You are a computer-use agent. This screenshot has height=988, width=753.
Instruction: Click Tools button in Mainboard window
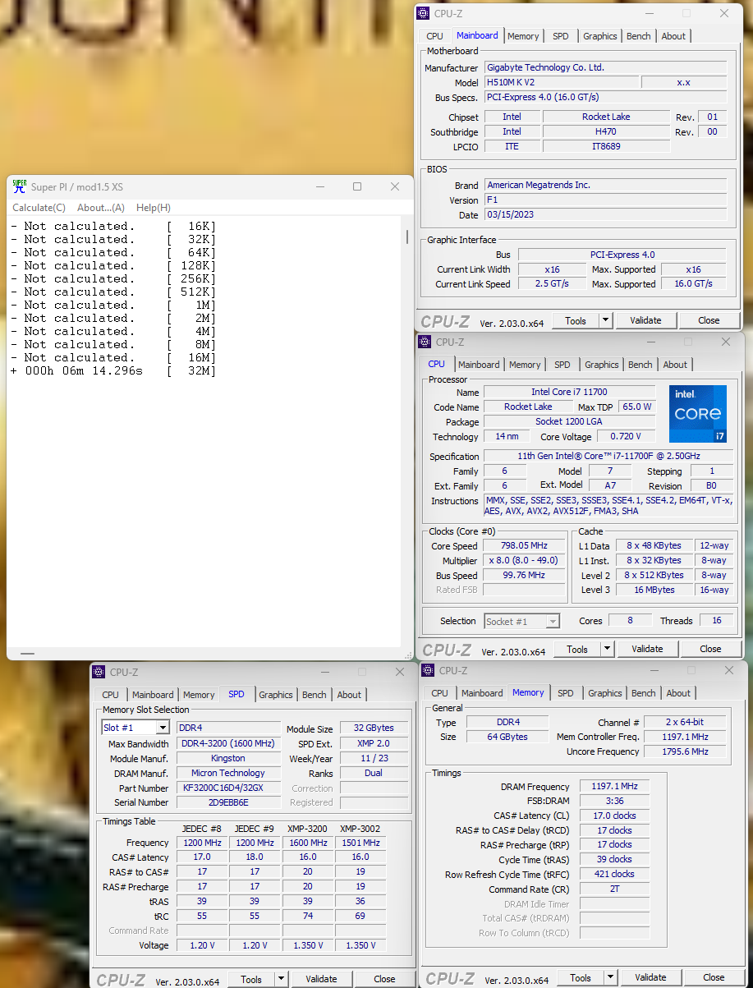click(x=576, y=320)
